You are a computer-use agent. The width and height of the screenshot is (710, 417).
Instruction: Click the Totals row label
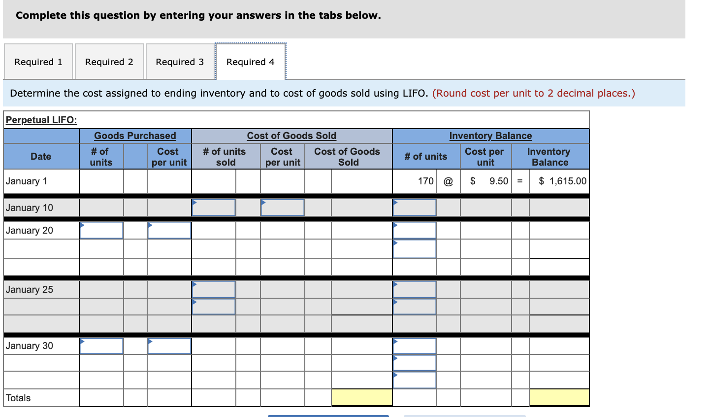tap(18, 398)
